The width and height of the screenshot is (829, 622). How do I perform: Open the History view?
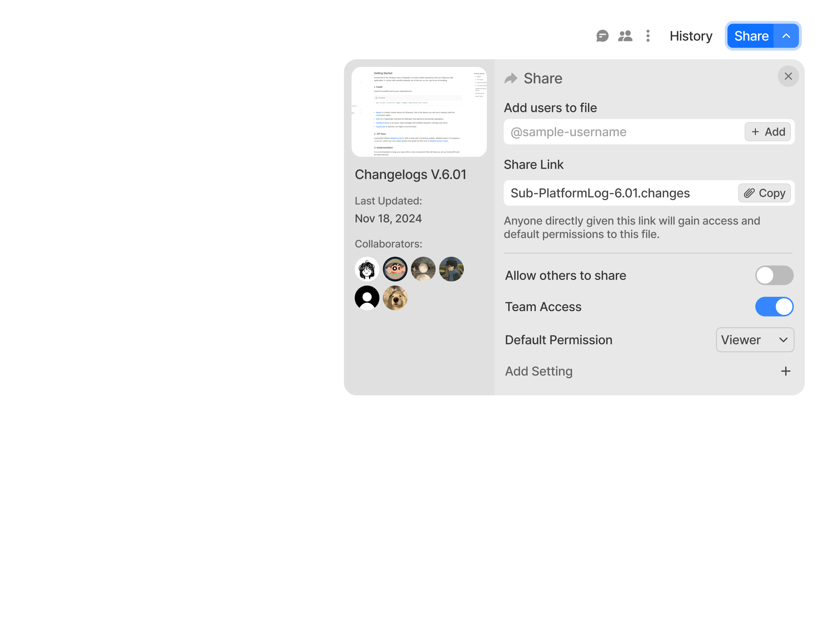point(691,36)
